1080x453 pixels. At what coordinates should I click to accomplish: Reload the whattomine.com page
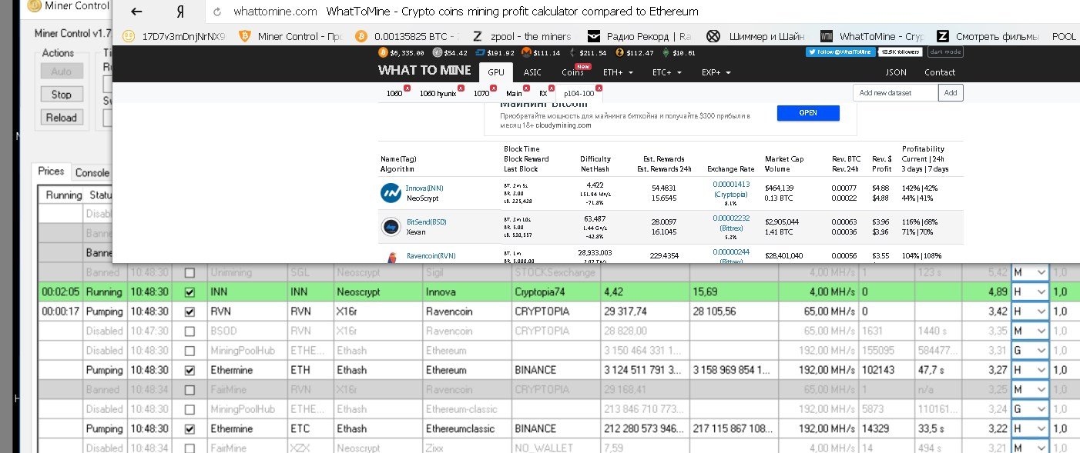pos(217,12)
